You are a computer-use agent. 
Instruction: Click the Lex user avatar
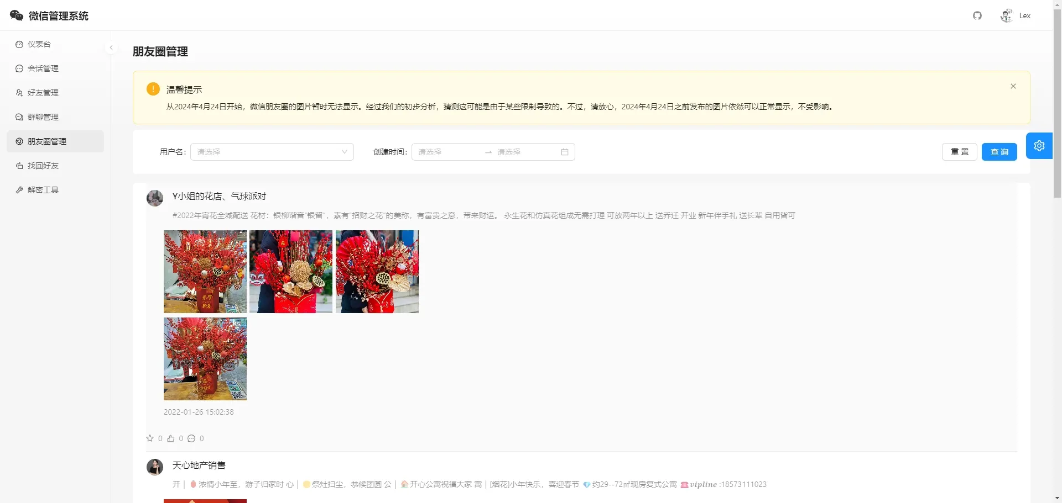[x=1006, y=15]
